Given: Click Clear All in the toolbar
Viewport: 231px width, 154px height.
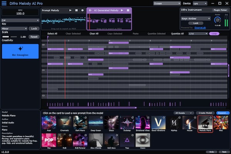Looking at the screenshot, I should [94, 34].
